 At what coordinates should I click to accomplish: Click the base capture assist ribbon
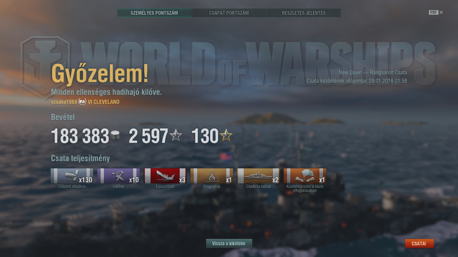pyautogui.click(x=305, y=176)
